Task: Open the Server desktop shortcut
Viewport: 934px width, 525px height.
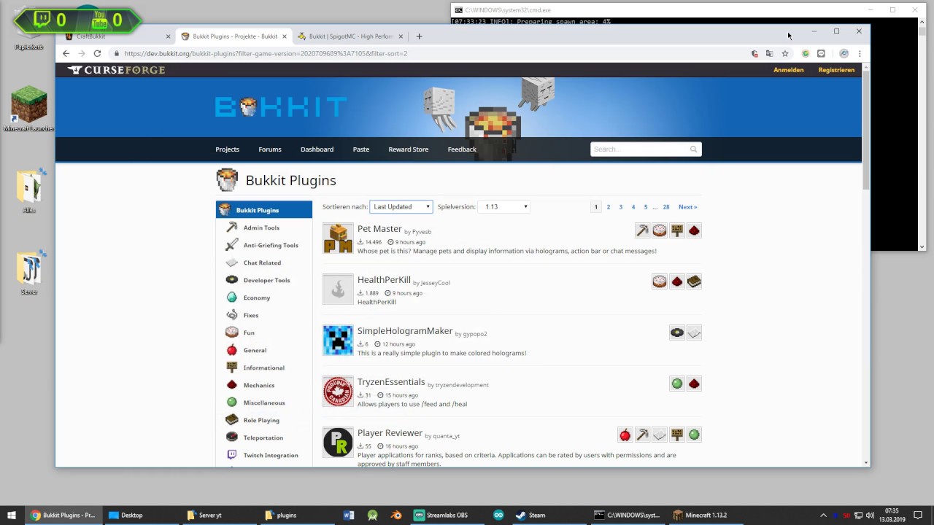Action: coord(29,271)
